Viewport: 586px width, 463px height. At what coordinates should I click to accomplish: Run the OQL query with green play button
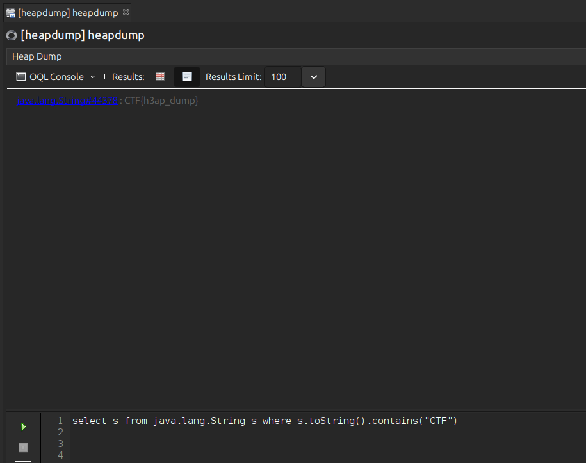(23, 426)
